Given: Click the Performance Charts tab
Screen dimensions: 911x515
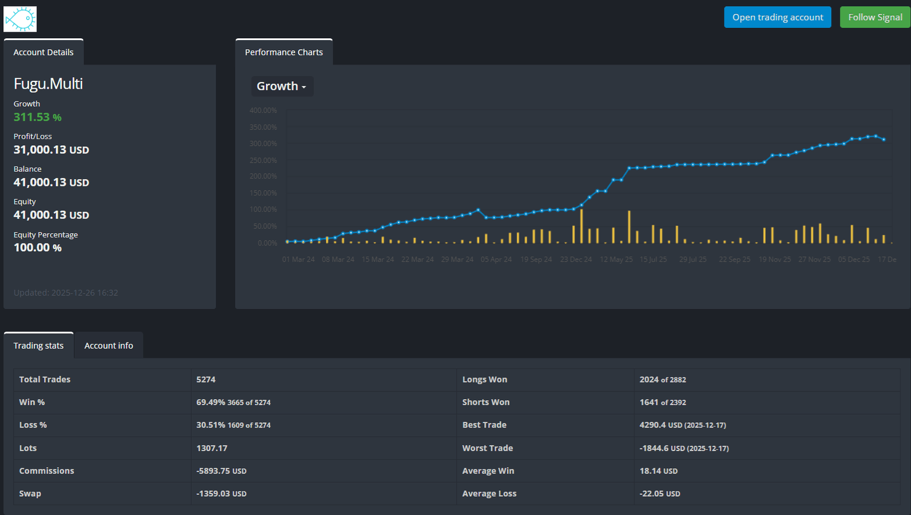Looking at the screenshot, I should [x=284, y=52].
